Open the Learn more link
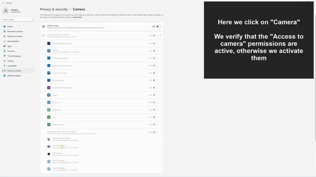This screenshot has width=316, height=177. 77,17
